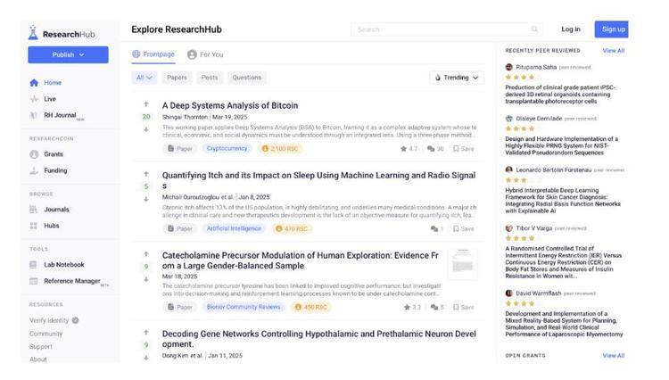Switch to the For You tab

(x=206, y=54)
